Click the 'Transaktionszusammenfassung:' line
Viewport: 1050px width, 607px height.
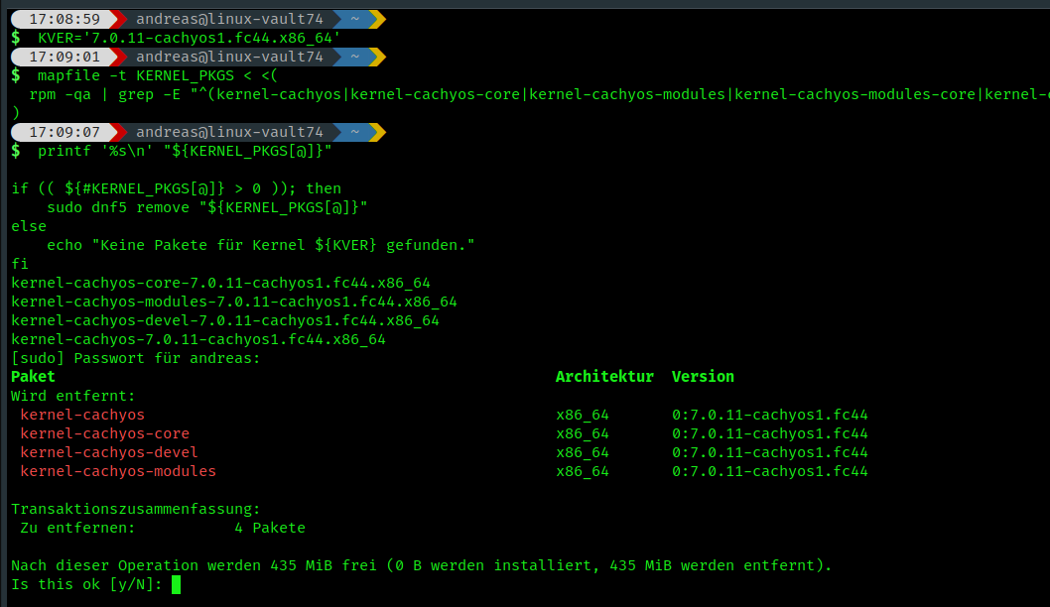(x=136, y=509)
